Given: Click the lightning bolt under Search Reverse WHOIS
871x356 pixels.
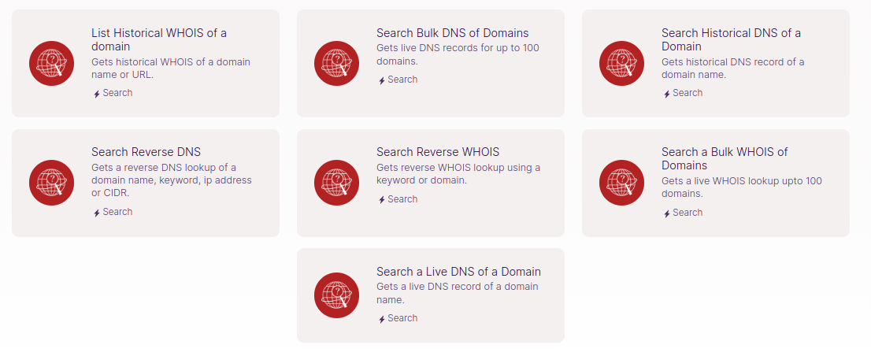Looking at the screenshot, I should [x=382, y=200].
